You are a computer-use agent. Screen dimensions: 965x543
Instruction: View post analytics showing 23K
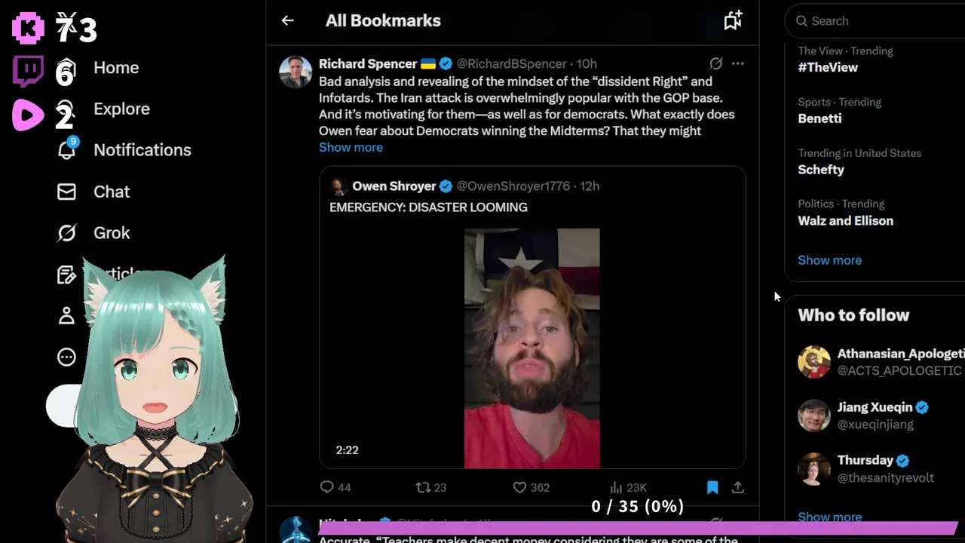[x=628, y=487]
